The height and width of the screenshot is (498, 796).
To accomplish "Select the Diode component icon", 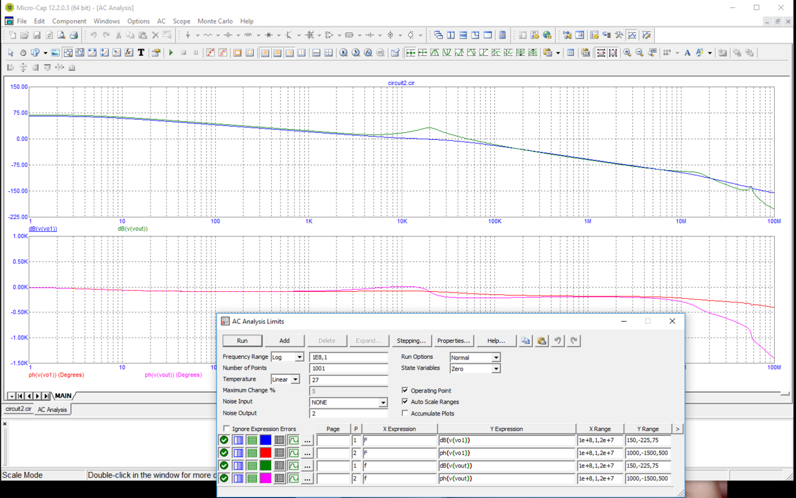I will 269,35.
